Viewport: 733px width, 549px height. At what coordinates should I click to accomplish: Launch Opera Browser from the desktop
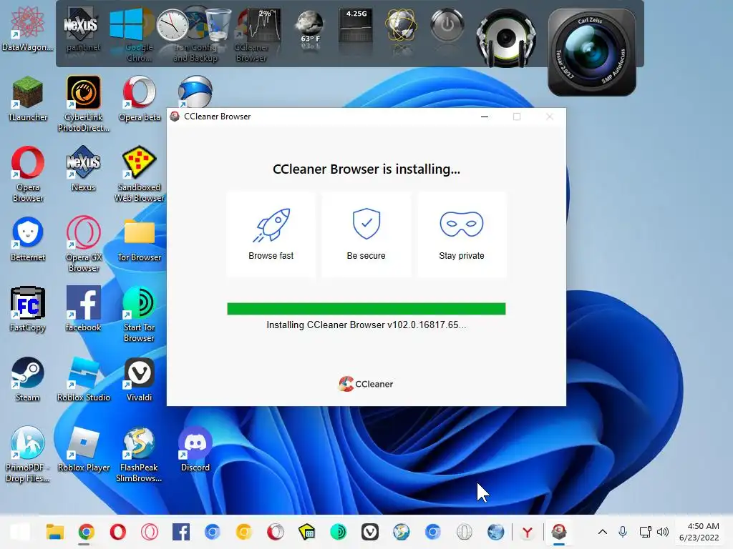(28, 174)
